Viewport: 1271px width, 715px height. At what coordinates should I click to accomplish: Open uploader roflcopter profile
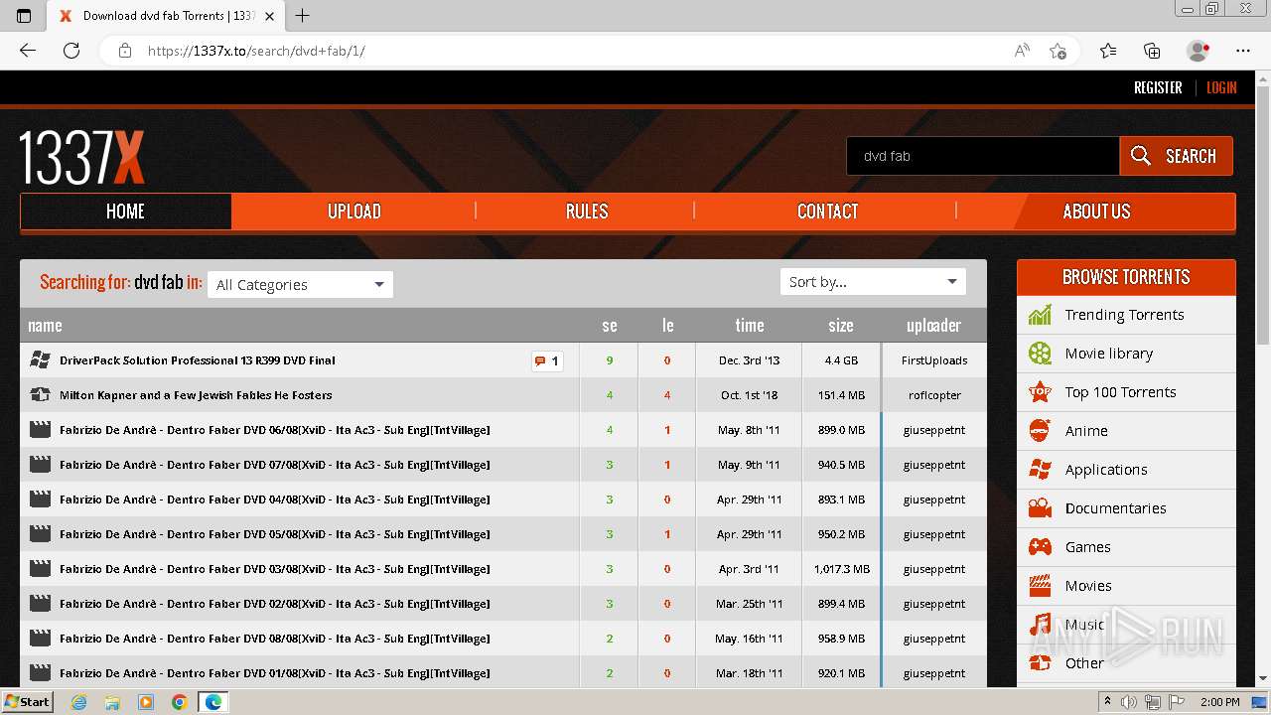934,395
